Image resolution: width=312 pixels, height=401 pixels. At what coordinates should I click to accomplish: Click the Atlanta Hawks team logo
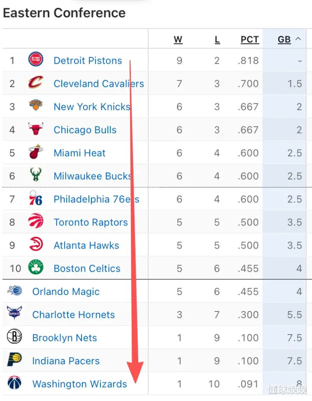pyautogui.click(x=36, y=245)
